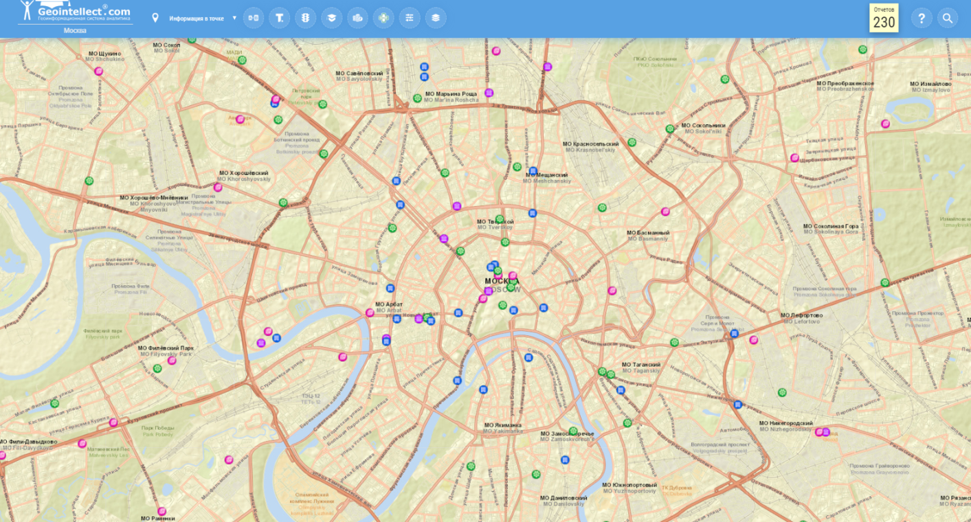
Task: Select blue marker above МО Мещанский label
Action: click(x=533, y=171)
